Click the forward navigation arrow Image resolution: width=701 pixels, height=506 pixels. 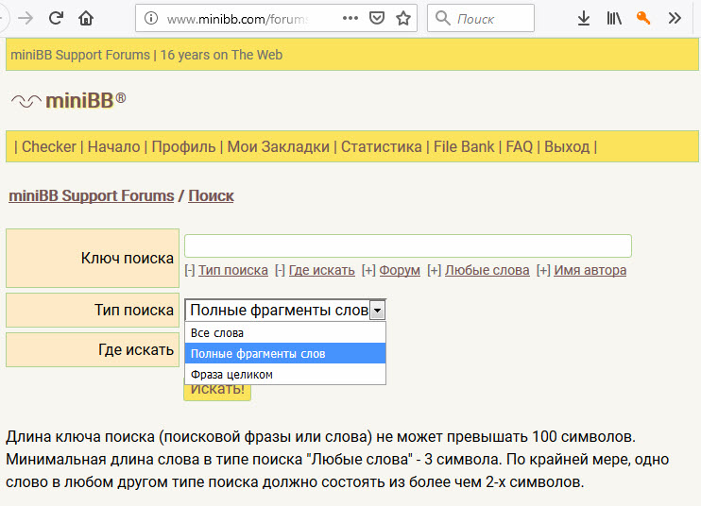coord(26,18)
